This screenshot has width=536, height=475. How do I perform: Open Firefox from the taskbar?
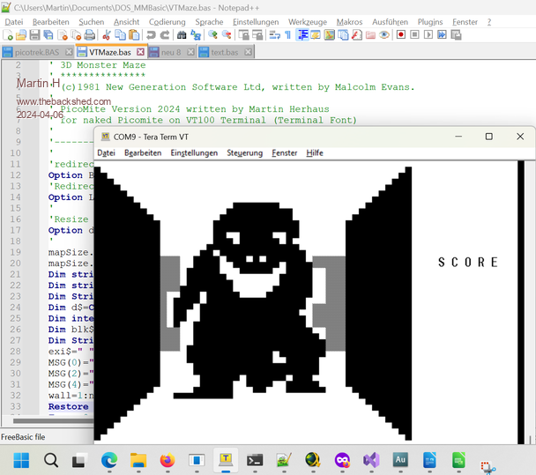(167, 459)
